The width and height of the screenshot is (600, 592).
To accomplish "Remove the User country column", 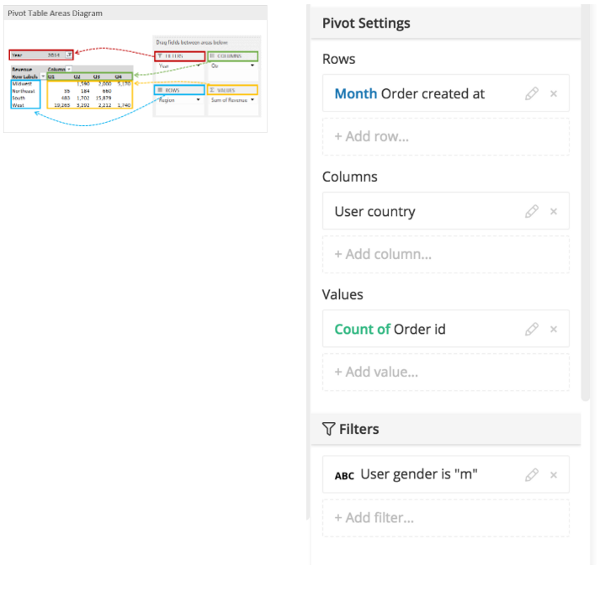I will point(554,212).
